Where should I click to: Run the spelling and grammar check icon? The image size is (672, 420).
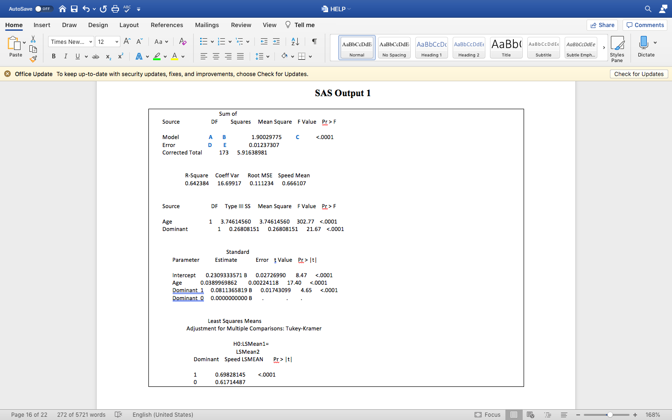(x=127, y=9)
